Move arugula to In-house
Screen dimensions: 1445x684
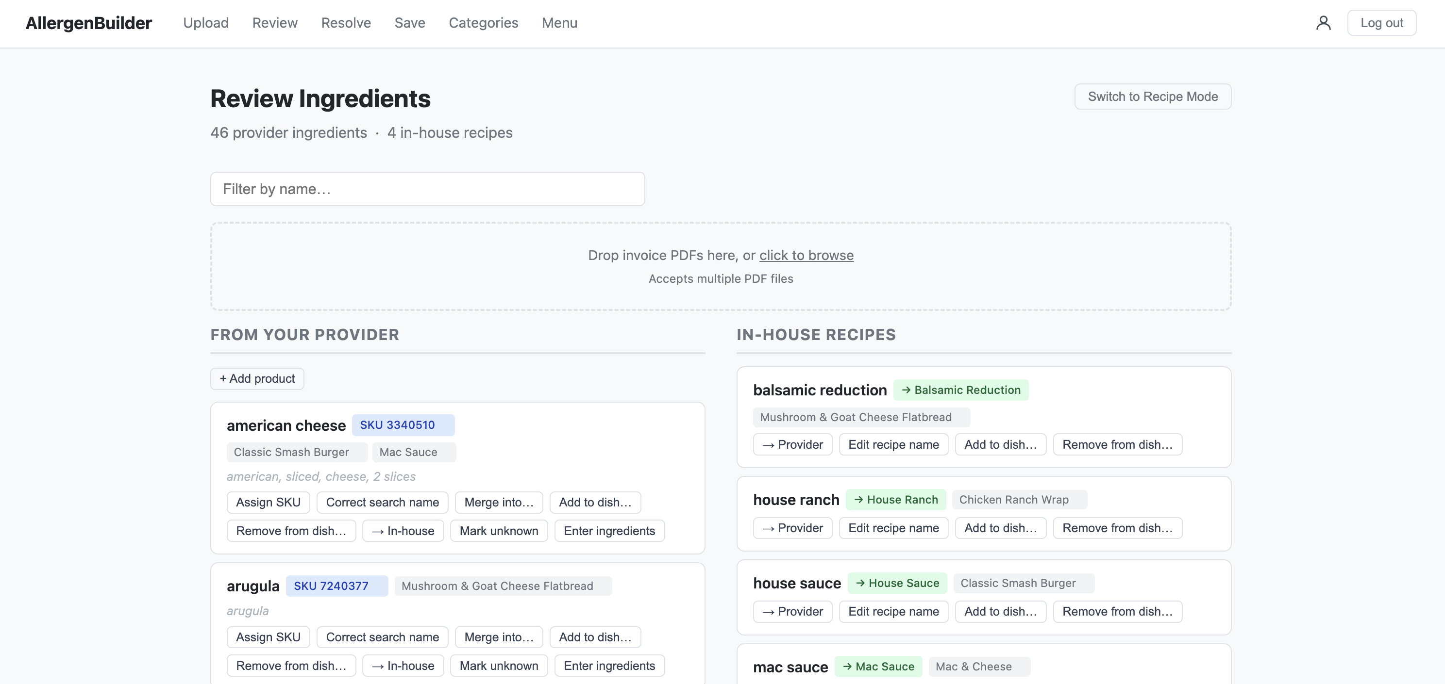pos(403,666)
